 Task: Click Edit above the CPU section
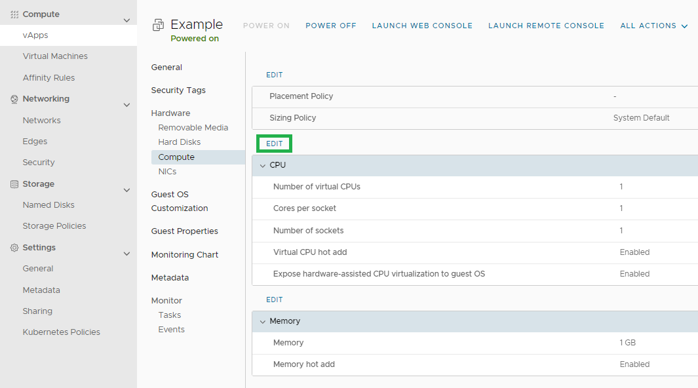[274, 144]
